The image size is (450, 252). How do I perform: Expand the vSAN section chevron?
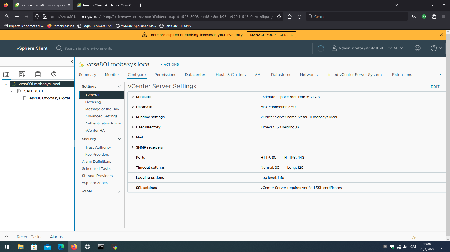[x=119, y=191]
